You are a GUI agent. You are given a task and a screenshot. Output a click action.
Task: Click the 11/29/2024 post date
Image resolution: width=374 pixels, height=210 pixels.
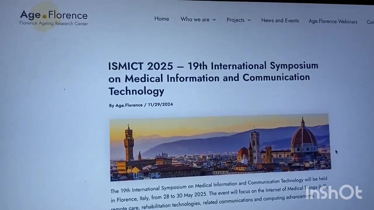[x=160, y=104]
